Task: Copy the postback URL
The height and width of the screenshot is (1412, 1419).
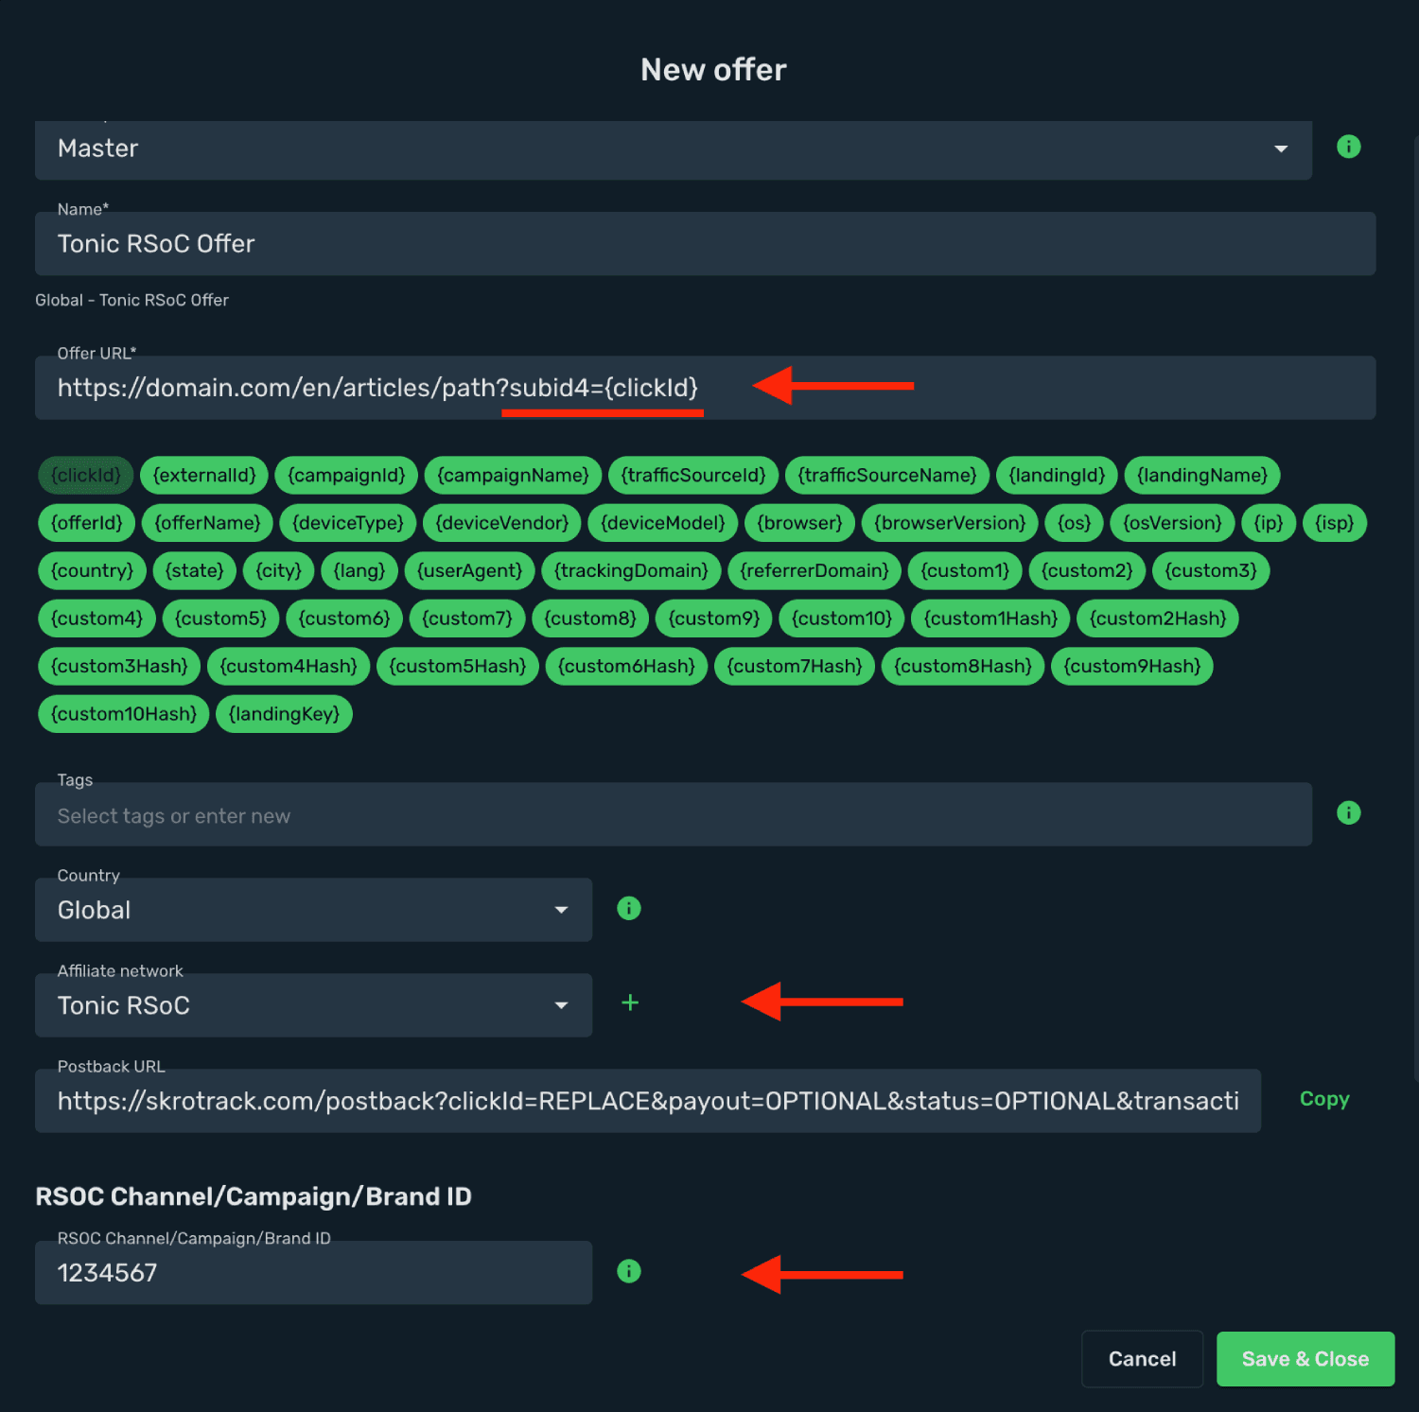Action: [1324, 1099]
